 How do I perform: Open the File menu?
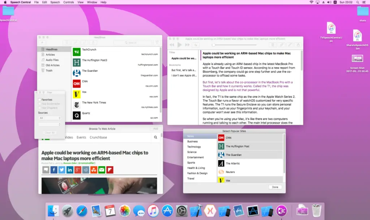[36, 2]
